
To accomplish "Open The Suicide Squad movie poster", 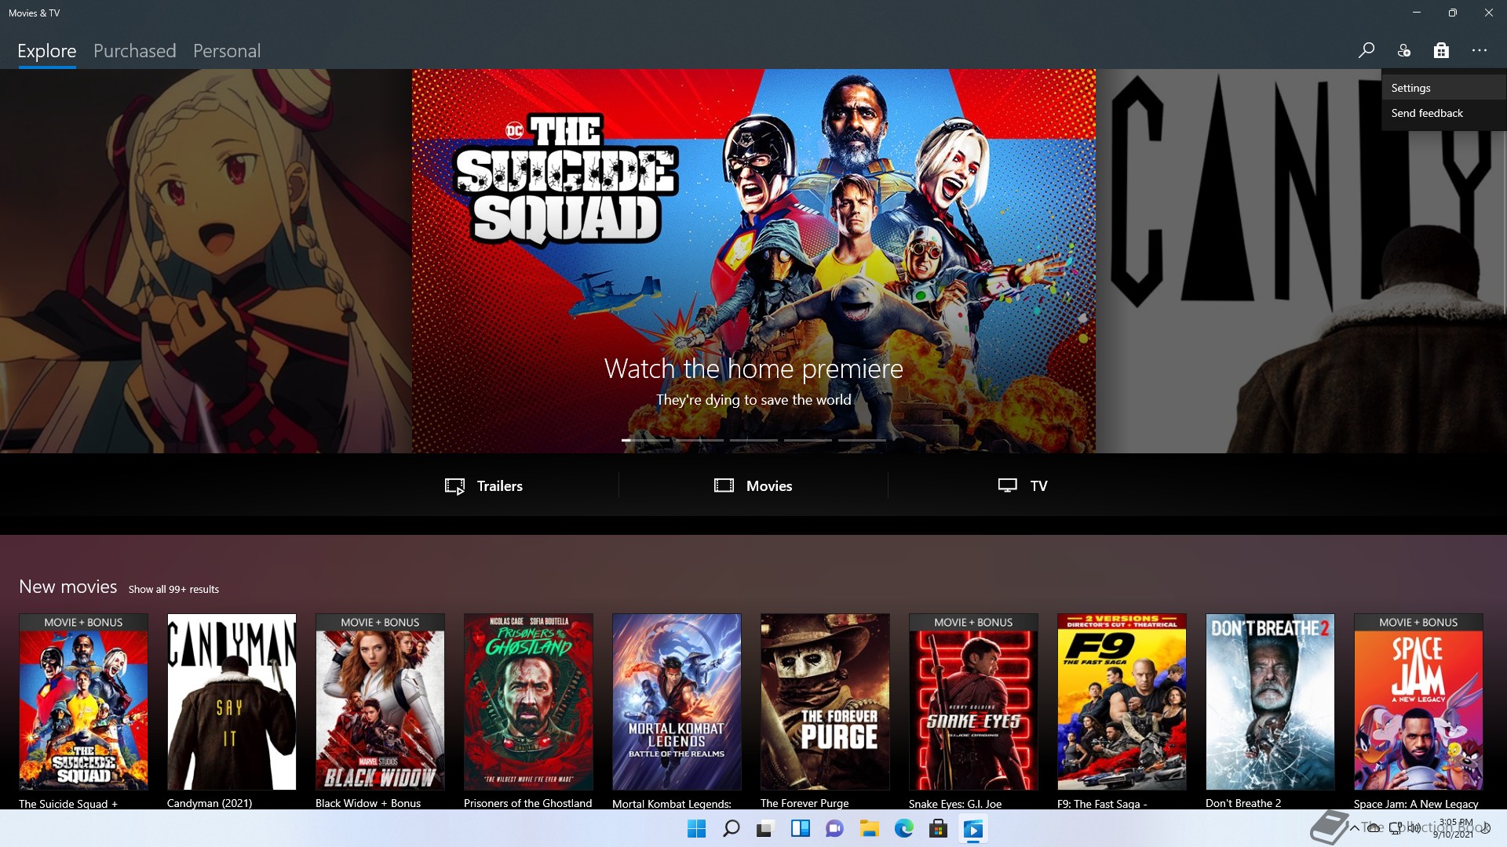I will pos(83,702).
